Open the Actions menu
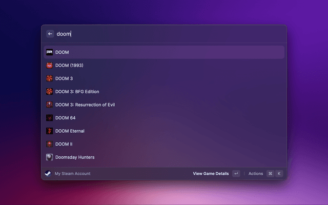 click(255, 174)
